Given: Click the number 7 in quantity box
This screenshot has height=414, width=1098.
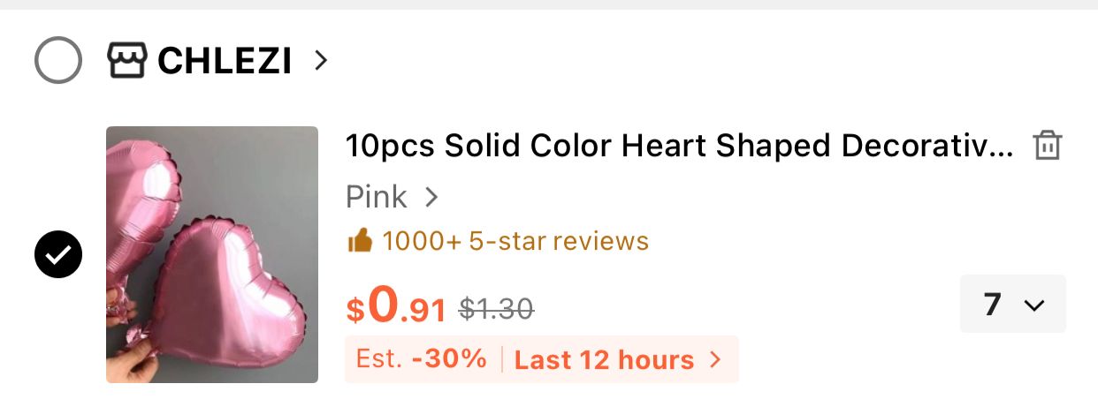Looking at the screenshot, I should (992, 305).
